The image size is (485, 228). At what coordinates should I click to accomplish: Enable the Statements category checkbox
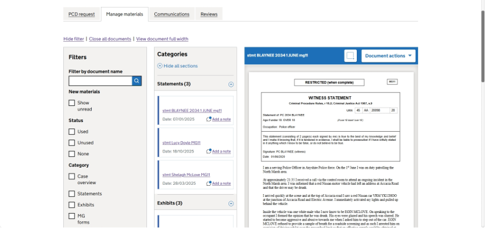[x=72, y=194]
